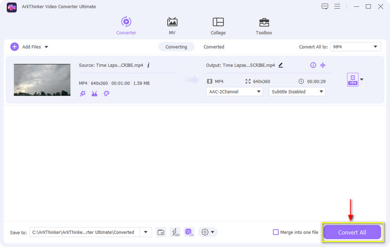Click the output resolution expand-arrows icon
The width and height of the screenshot is (390, 247).
(248, 81)
